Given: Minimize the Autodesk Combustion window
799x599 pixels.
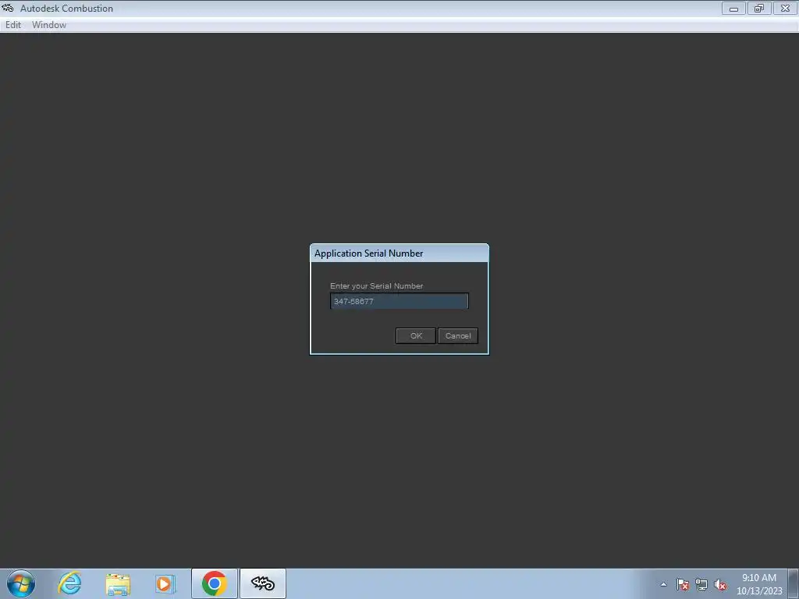Looking at the screenshot, I should click(x=733, y=8).
